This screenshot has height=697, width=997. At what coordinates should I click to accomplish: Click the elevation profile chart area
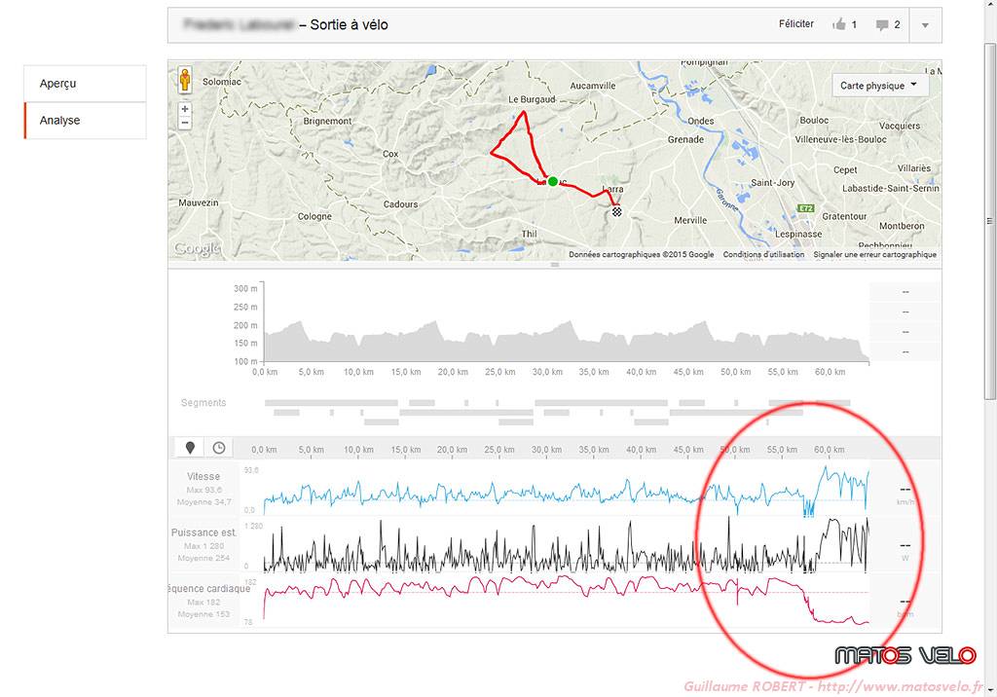coord(566,342)
